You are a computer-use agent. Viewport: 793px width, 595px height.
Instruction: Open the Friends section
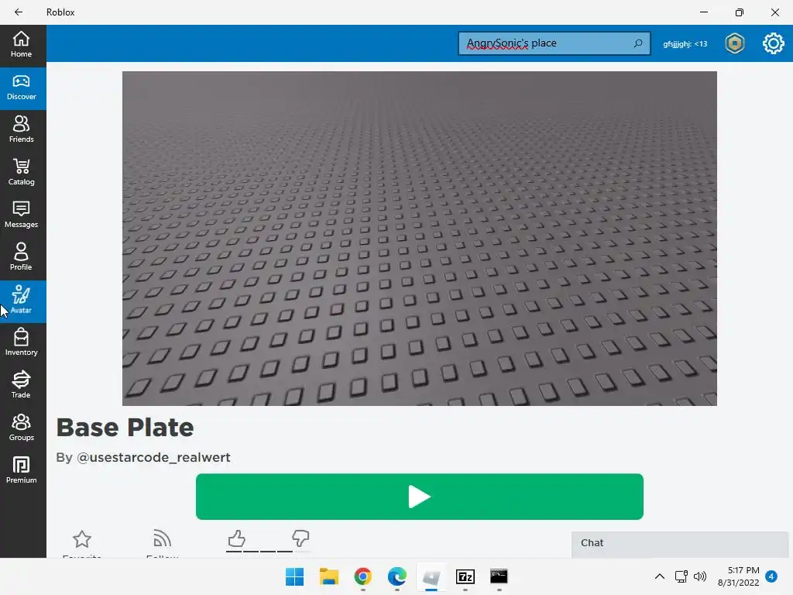pyautogui.click(x=21, y=130)
